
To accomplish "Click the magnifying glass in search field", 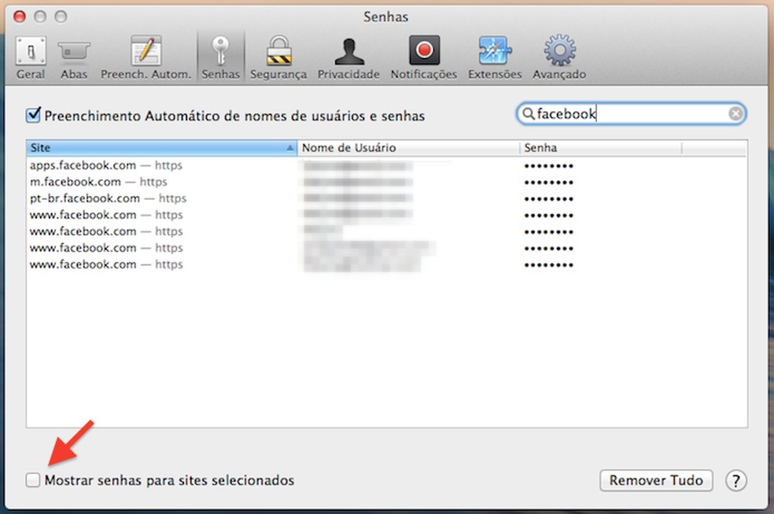I will (x=528, y=114).
